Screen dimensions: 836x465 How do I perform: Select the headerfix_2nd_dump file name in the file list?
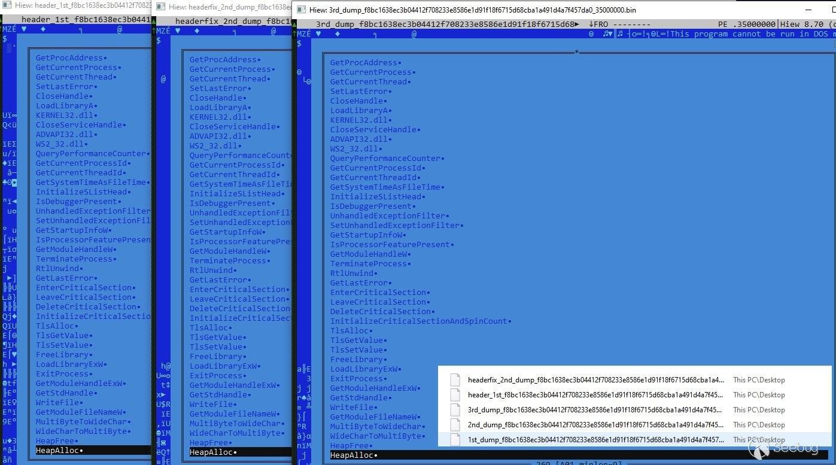click(x=596, y=380)
